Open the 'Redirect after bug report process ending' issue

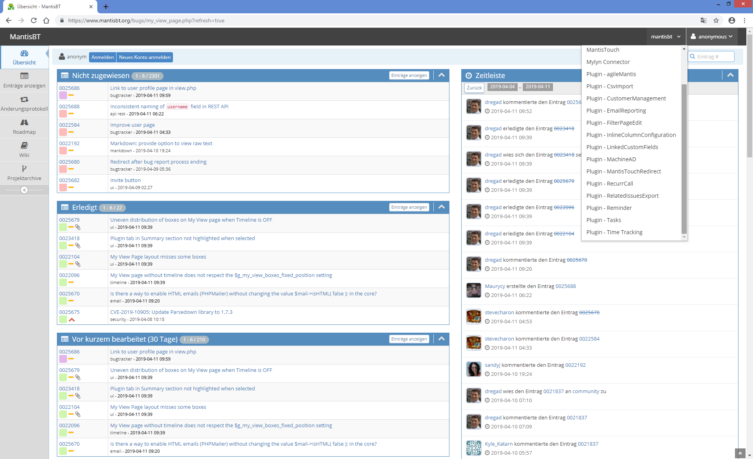(x=158, y=162)
